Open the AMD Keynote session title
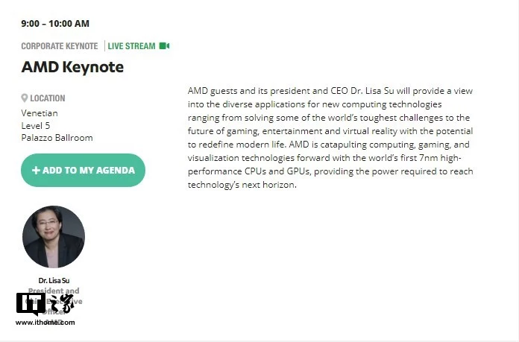 click(72, 67)
